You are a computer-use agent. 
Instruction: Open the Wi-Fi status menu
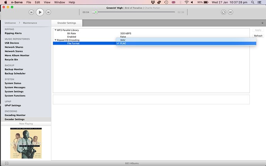click(187, 2)
